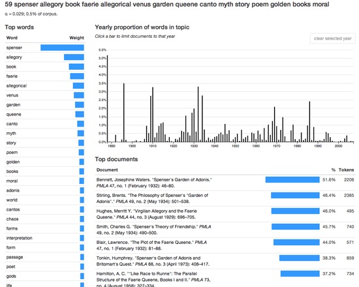Select the 'moral' word row

coord(45,181)
